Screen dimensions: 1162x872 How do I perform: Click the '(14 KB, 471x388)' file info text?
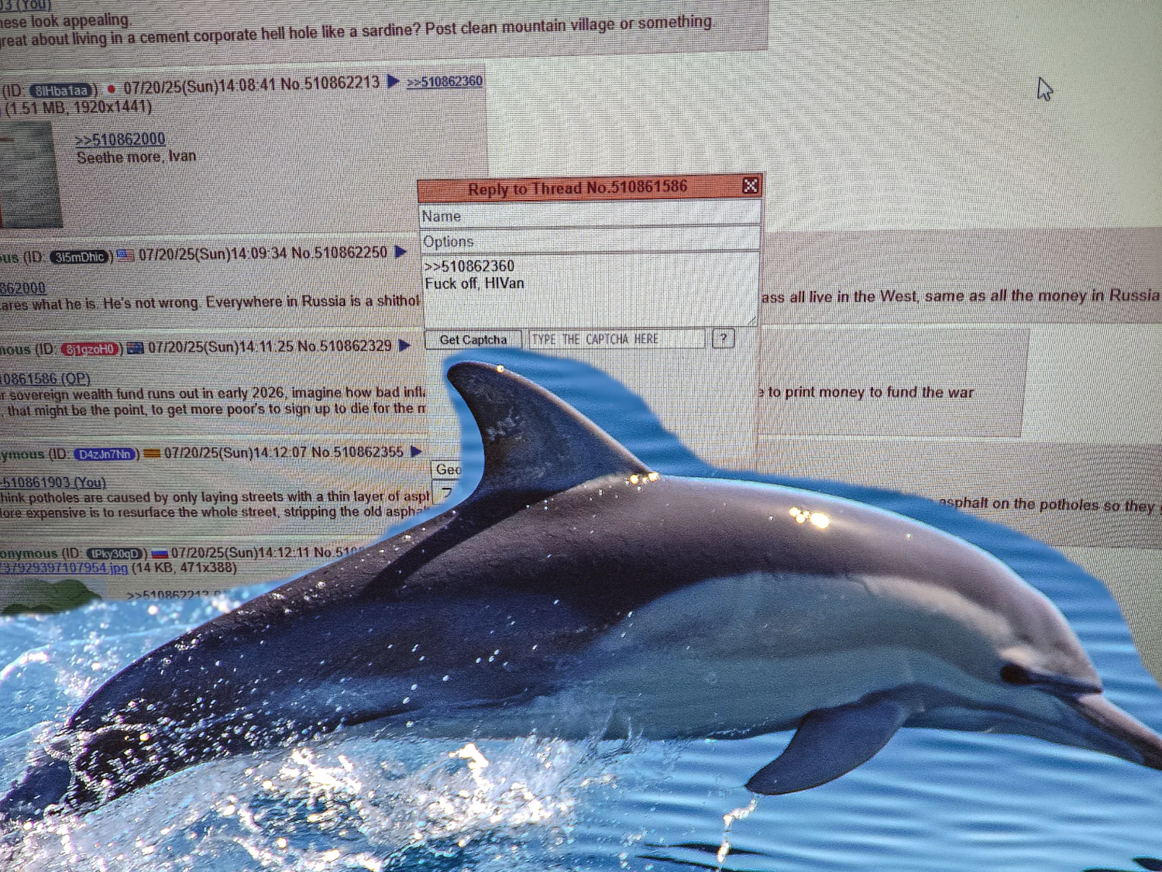coord(184,568)
